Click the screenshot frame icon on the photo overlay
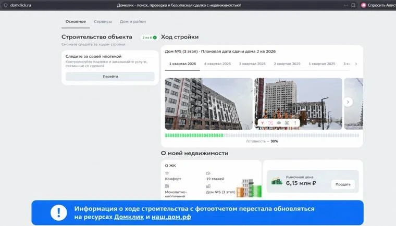 270,123
